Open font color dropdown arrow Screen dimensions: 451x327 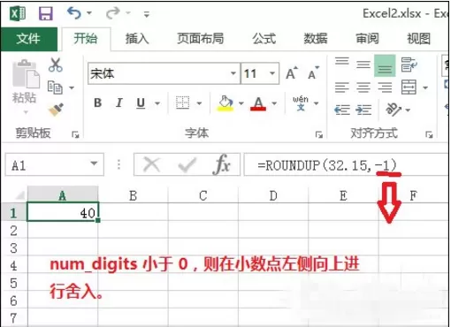[x=274, y=103]
